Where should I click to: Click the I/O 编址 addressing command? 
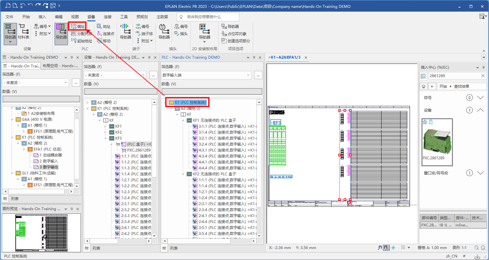point(78,26)
